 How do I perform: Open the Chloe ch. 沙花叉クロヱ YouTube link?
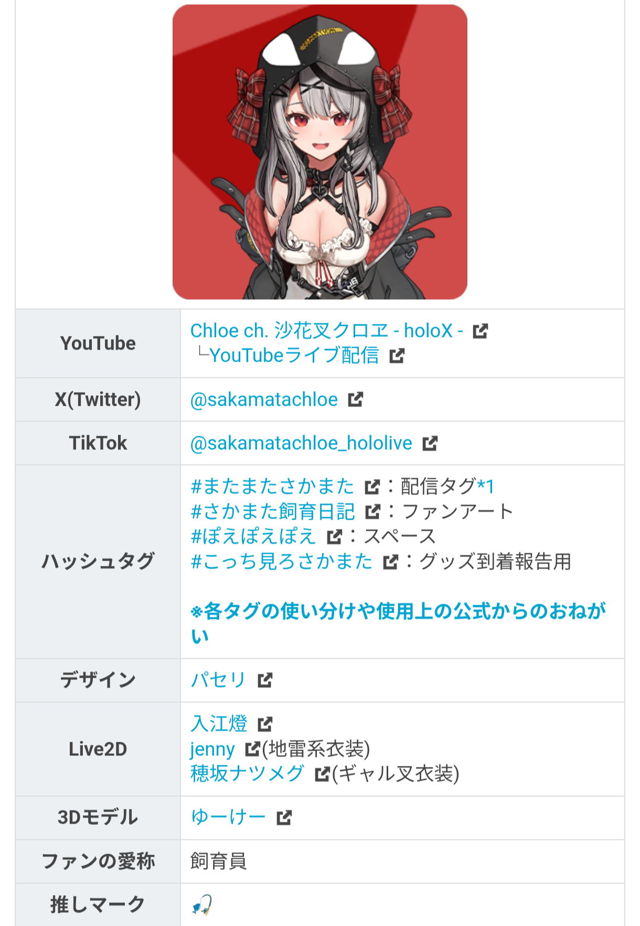[x=326, y=331]
